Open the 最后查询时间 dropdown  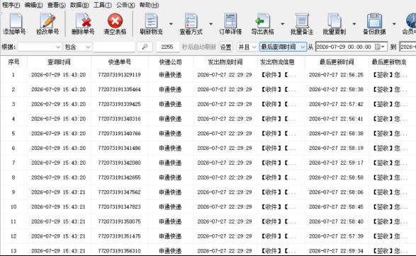coord(283,47)
